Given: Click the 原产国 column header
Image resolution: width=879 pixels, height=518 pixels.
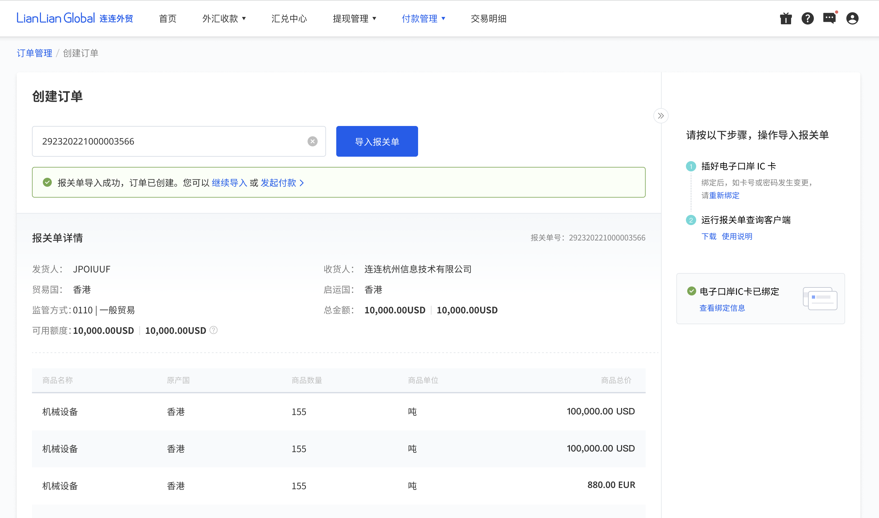Looking at the screenshot, I should (x=178, y=380).
